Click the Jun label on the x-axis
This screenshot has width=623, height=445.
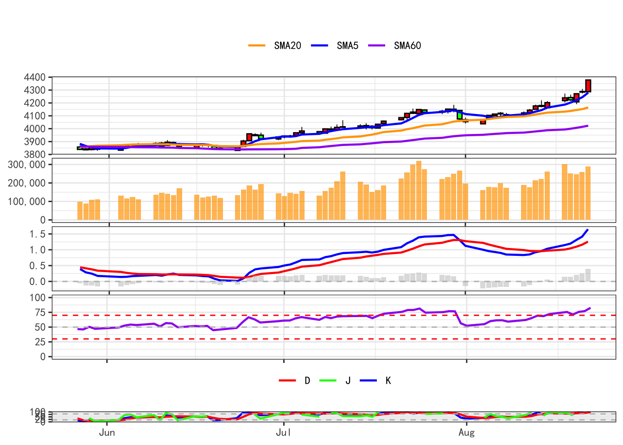[x=107, y=432]
